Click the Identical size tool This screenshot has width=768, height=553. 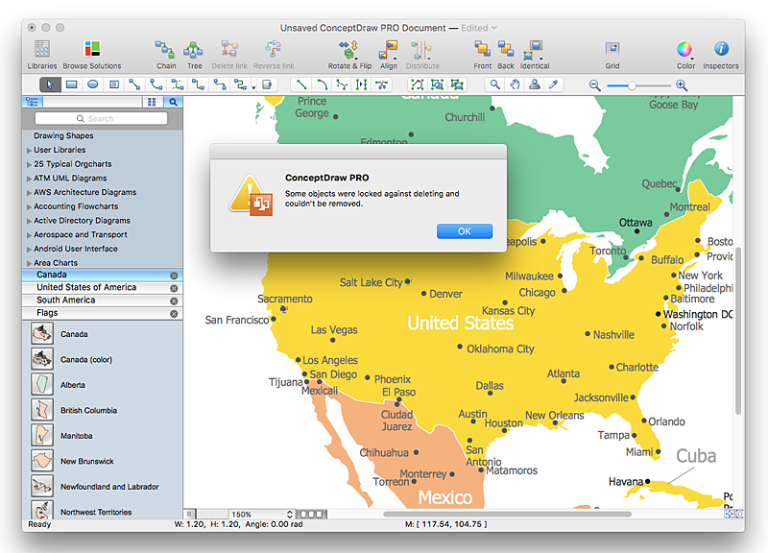535,55
